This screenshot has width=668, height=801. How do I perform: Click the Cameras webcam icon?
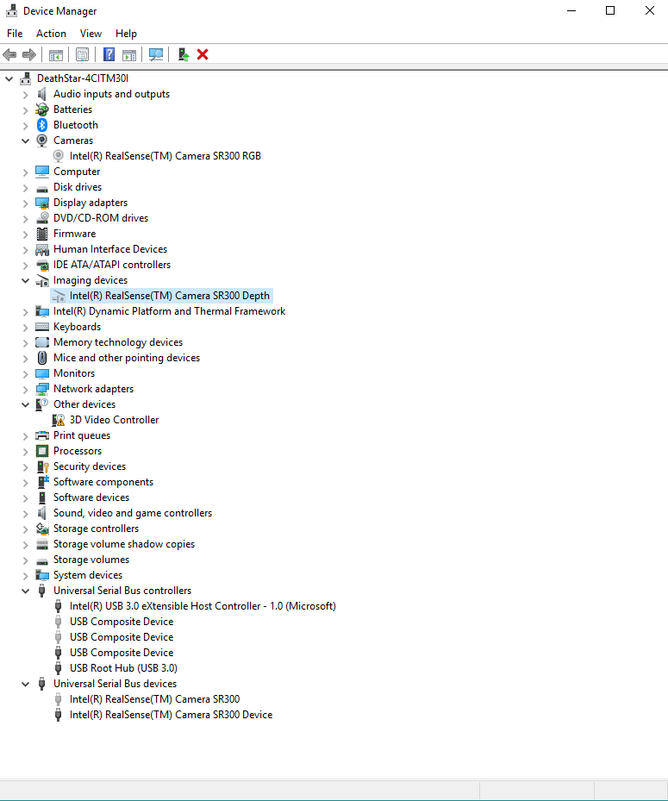[42, 141]
